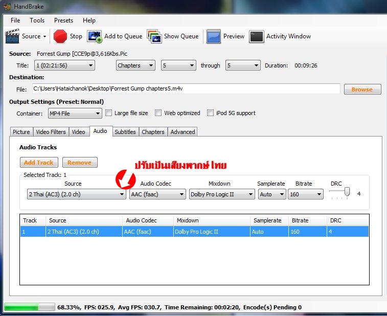Viewport: 387px width, 316px height.
Task: Open the start chapter dropdown before through
Action: click(178, 65)
